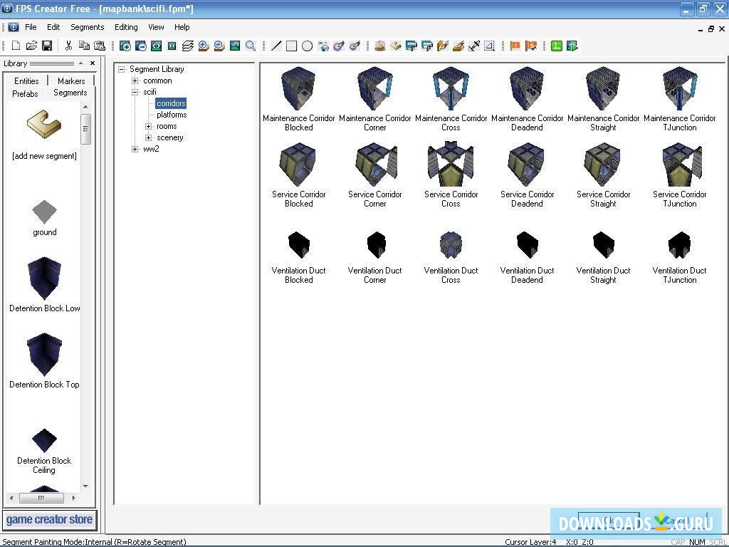Open the Segments menu

coord(87,27)
